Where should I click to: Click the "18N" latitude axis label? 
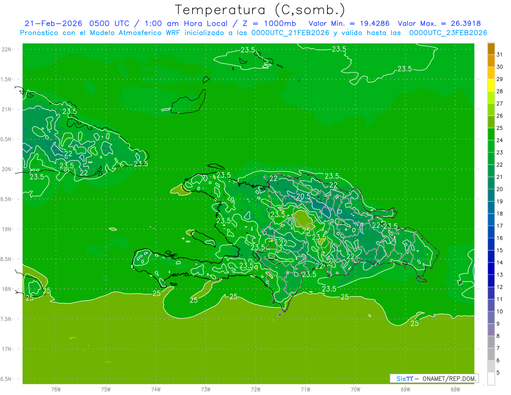7,289
